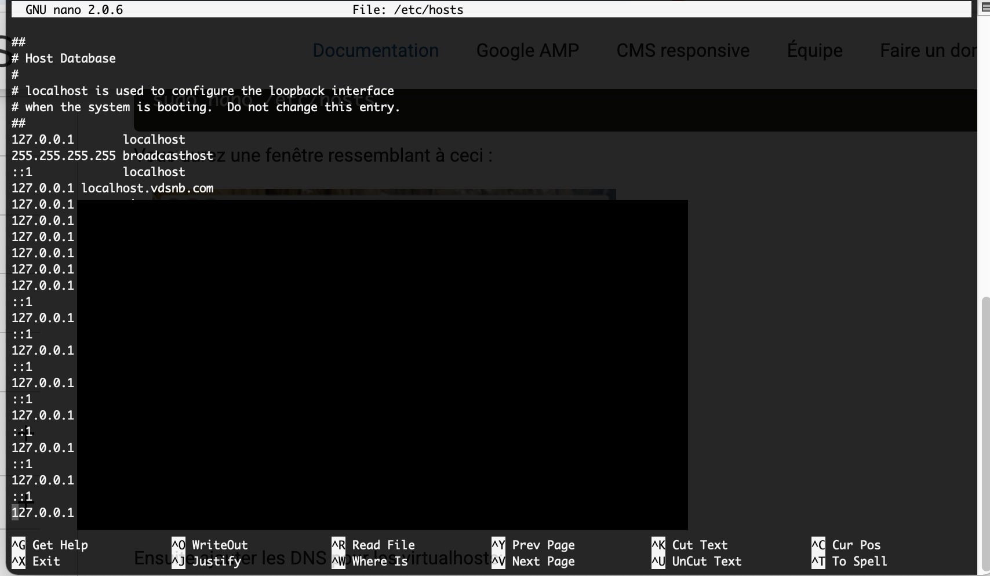Click the ^U UnCut Text shortcut
Viewport: 990px width, 576px height.
697,561
